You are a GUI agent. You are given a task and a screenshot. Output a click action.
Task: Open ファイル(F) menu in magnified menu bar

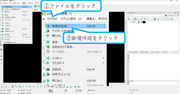tap(52, 19)
